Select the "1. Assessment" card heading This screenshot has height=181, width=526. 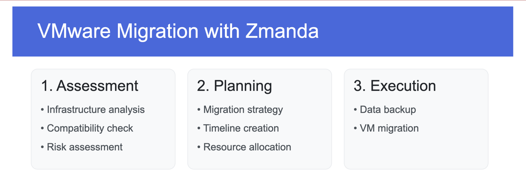click(x=90, y=86)
